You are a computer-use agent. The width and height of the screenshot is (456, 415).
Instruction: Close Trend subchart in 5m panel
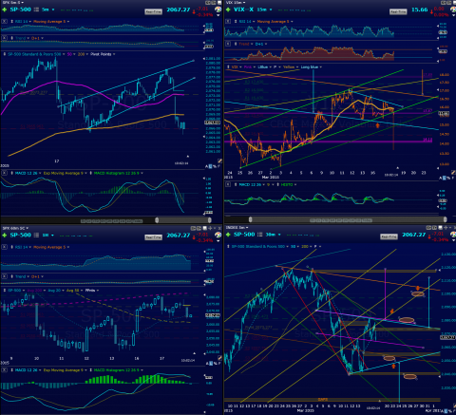click(x=4, y=38)
